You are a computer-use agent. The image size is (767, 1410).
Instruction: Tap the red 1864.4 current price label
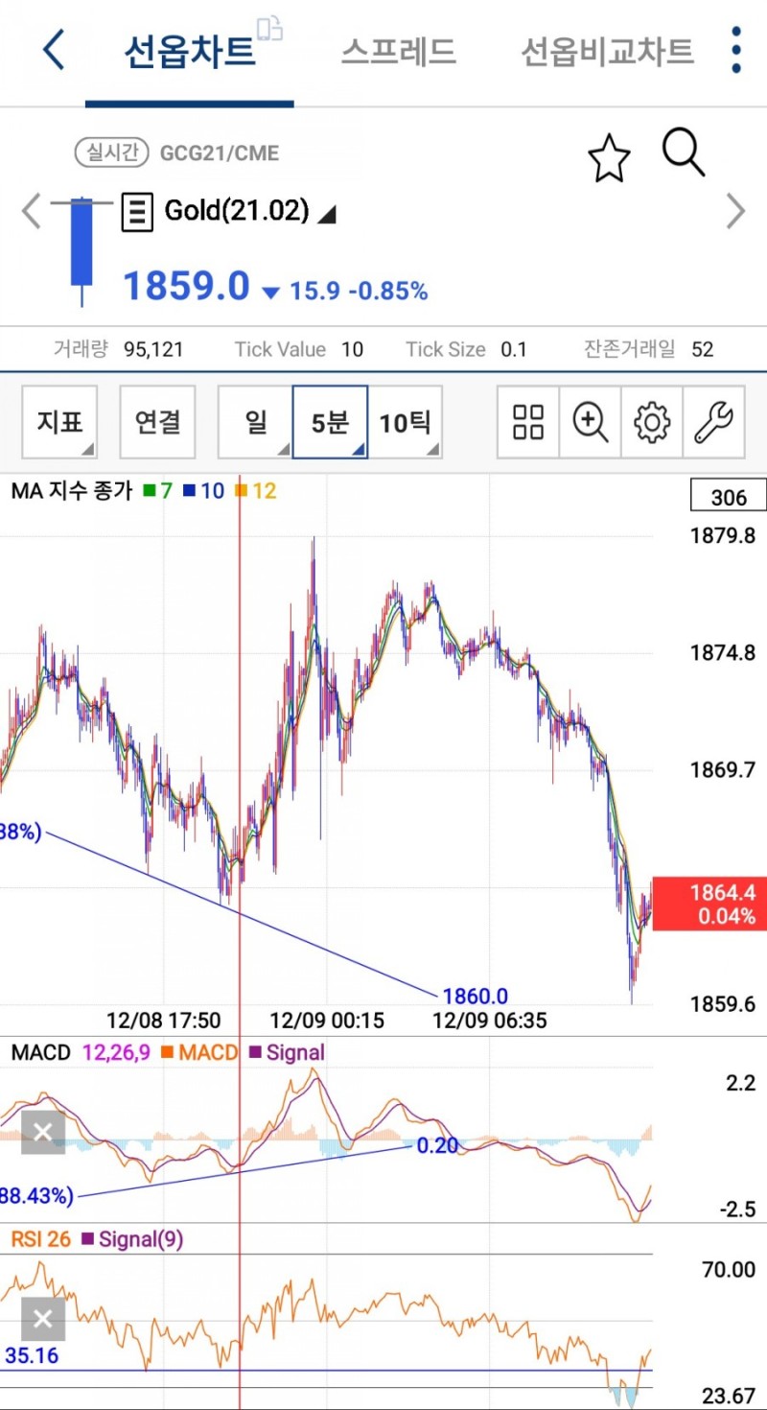[709, 904]
